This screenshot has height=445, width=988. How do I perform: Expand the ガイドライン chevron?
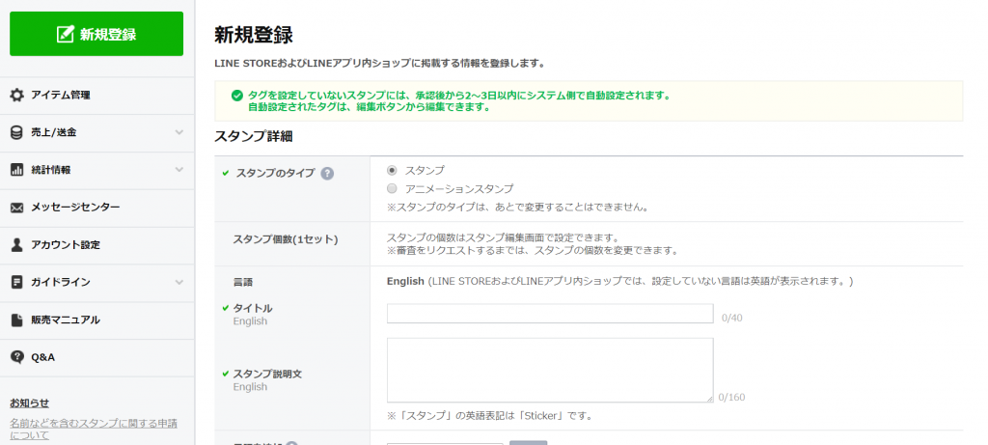(x=178, y=282)
